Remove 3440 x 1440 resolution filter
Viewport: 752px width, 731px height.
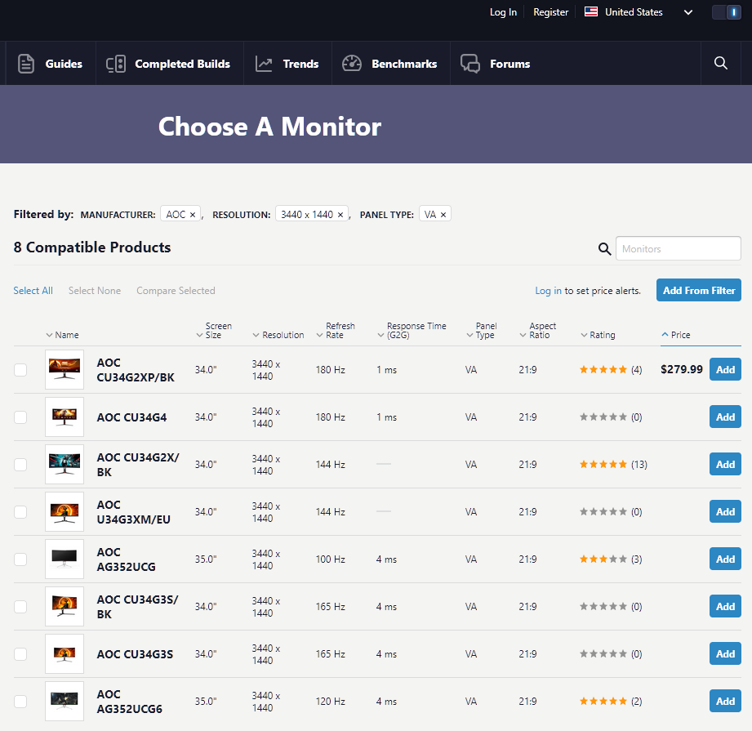(340, 215)
